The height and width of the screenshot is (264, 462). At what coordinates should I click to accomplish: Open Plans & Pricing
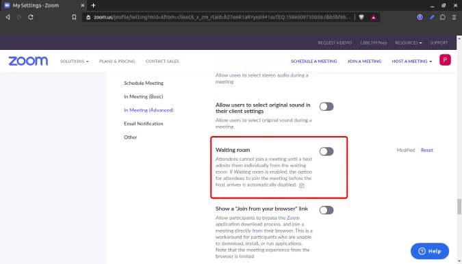[117, 62]
